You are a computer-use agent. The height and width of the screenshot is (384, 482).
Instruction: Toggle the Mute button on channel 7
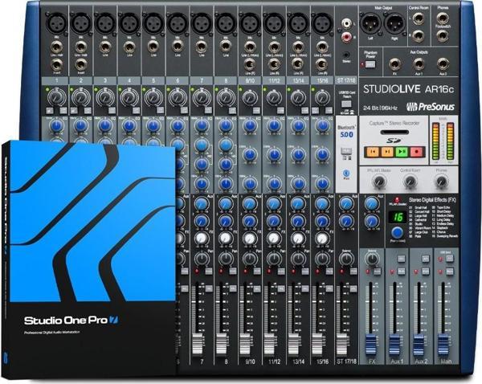(x=208, y=272)
